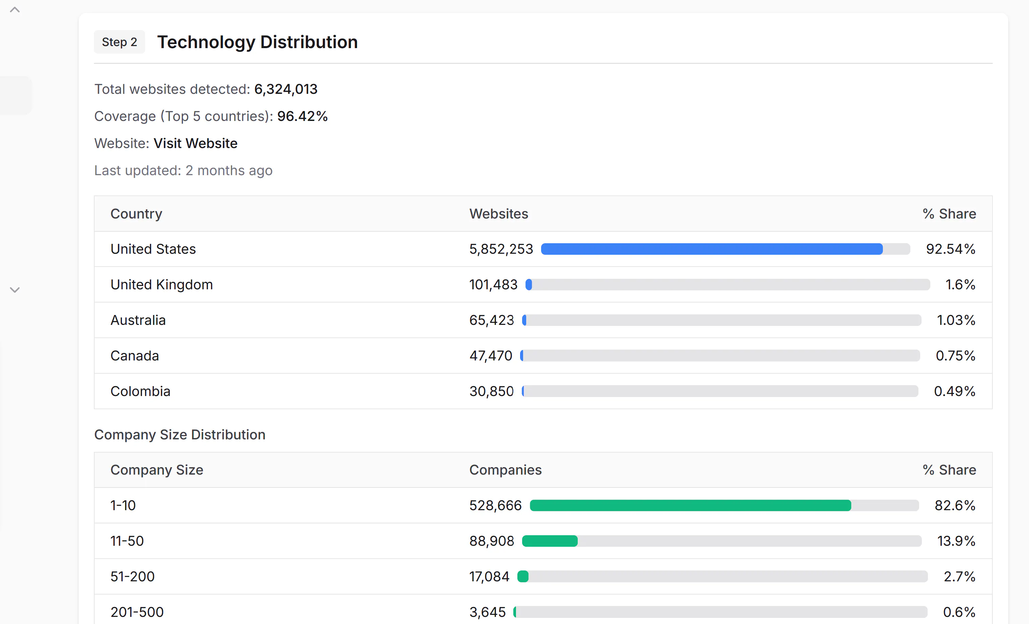Screen dimensions: 1029x624
Task: Click the up chevron arrow at top left
Action: [15, 9]
